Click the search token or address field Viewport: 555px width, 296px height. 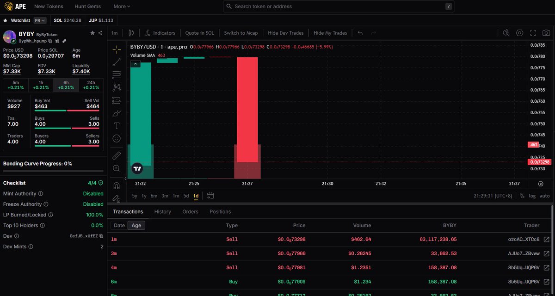(x=339, y=6)
